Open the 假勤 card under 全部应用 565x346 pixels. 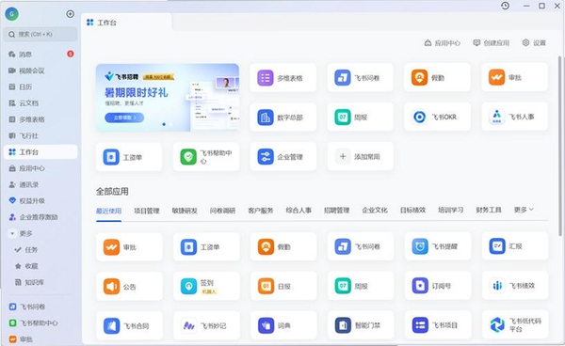[283, 246]
